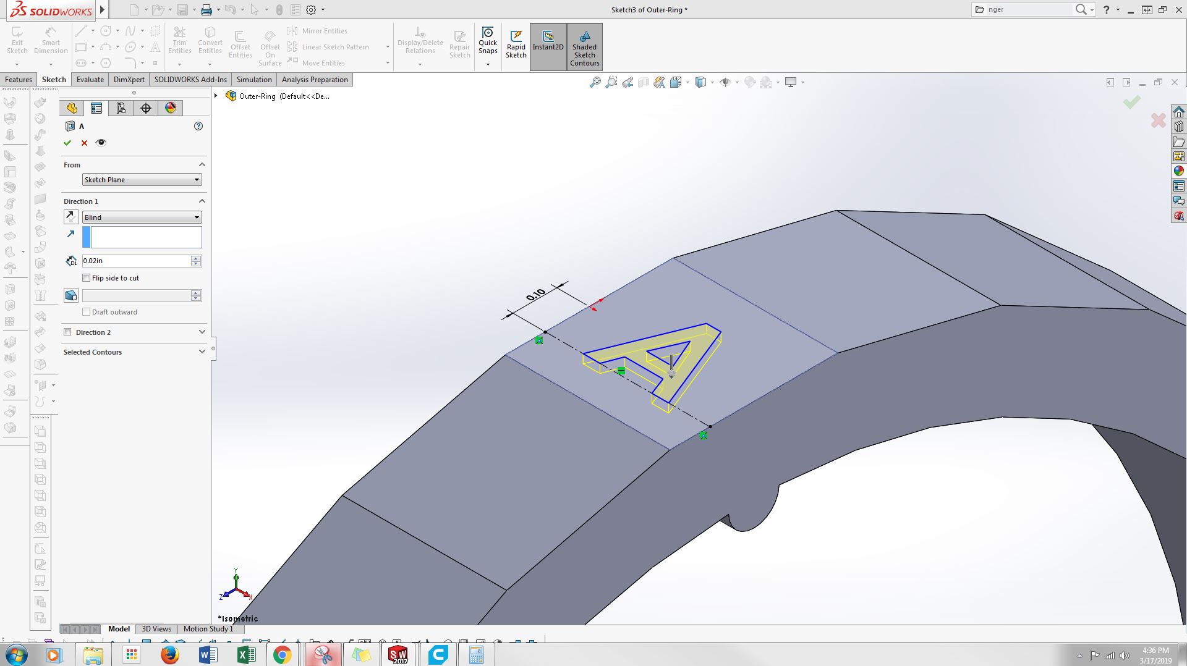Toggle the Instant2D button
Screen dimensions: 1187x666
coord(548,47)
